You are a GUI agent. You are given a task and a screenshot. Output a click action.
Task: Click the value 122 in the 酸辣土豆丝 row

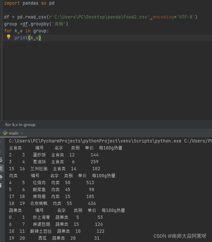click(101, 231)
